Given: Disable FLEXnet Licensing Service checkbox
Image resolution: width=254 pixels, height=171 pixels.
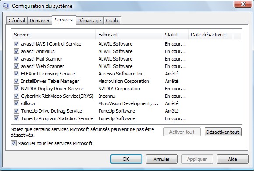Looking at the screenshot, I should (x=16, y=74).
